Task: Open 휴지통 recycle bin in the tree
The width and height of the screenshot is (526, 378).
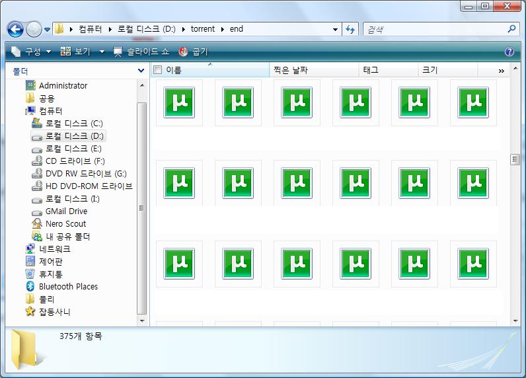Action: coord(44,274)
